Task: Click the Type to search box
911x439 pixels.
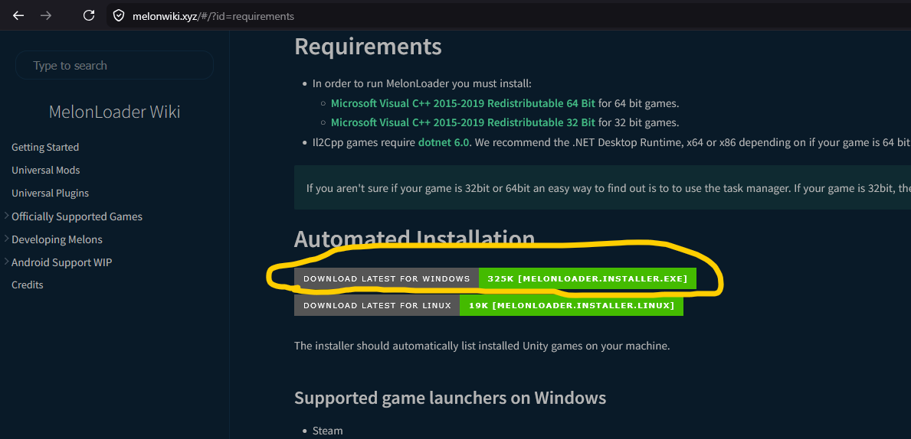Action: [114, 66]
